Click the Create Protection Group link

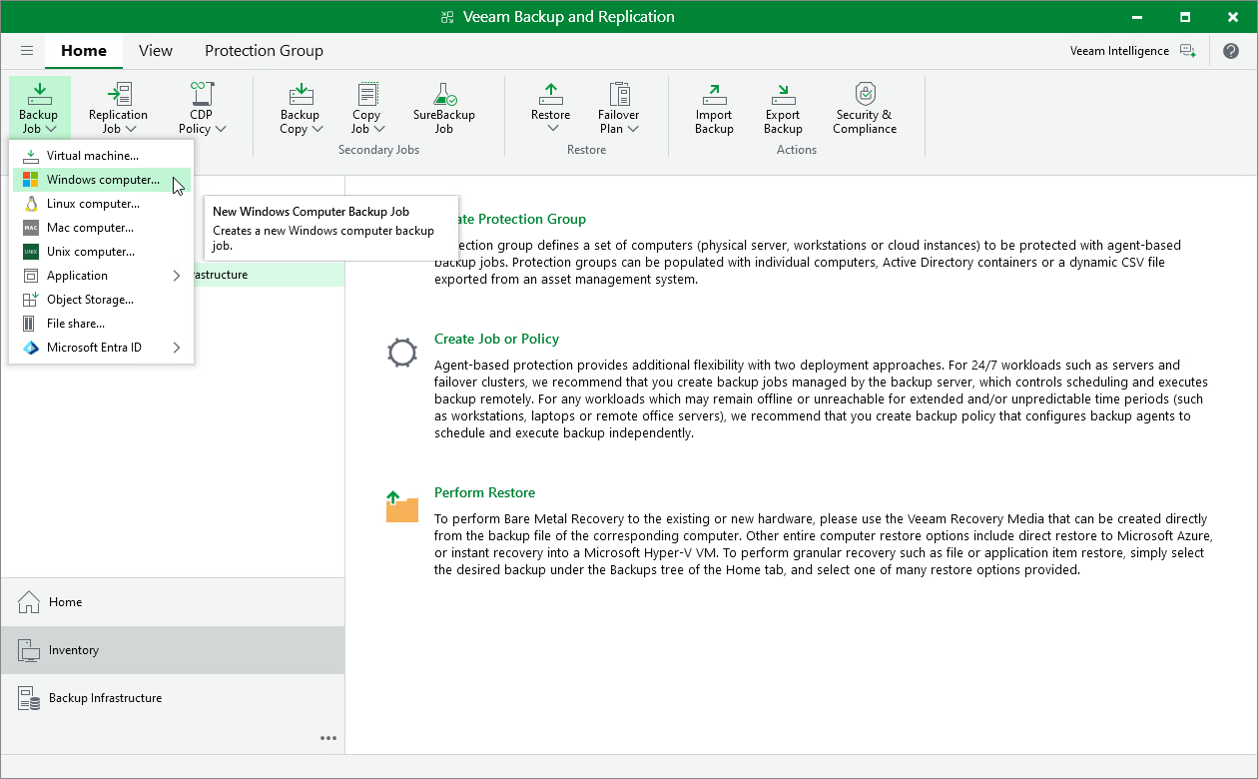[522, 219]
